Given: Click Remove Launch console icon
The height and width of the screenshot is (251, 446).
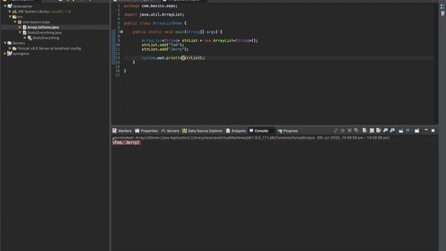Looking at the screenshot, I should click(x=350, y=130).
